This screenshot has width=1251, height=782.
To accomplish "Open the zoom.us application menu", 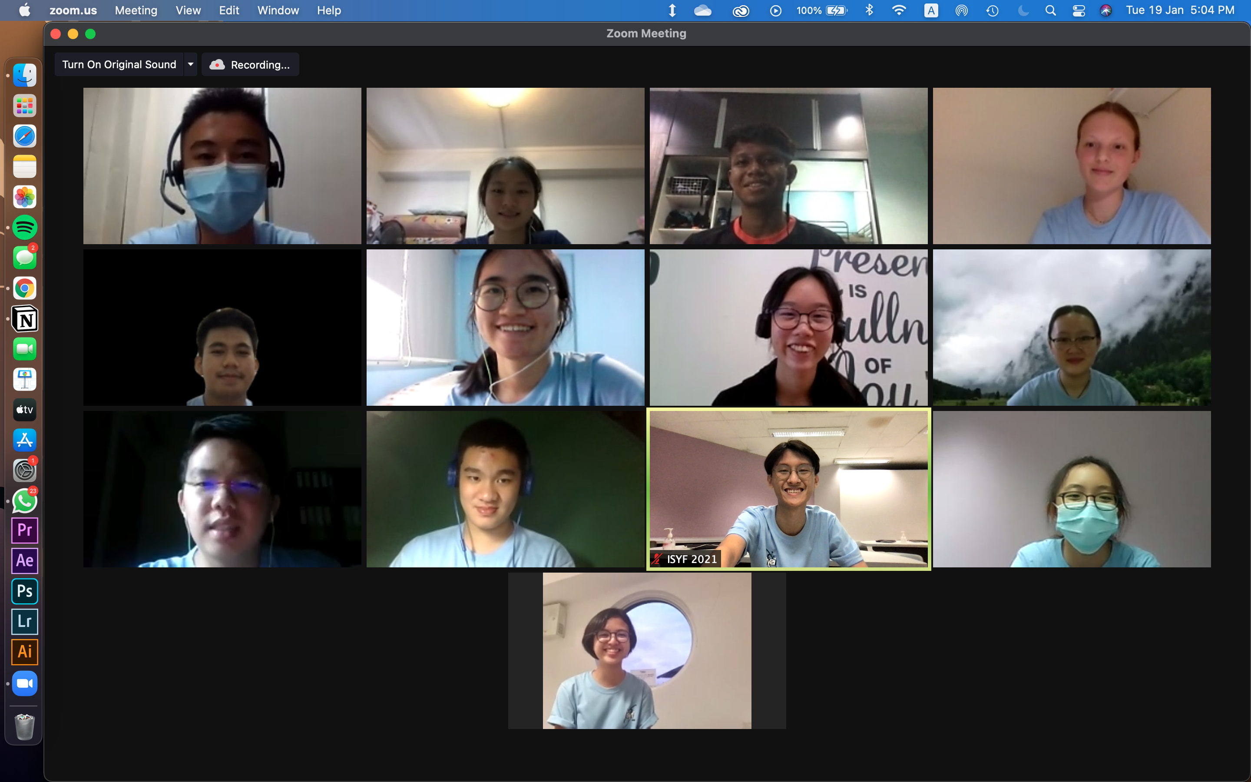I will pos(73,10).
